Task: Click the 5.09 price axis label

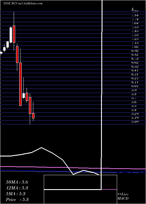Action: [135, 122]
